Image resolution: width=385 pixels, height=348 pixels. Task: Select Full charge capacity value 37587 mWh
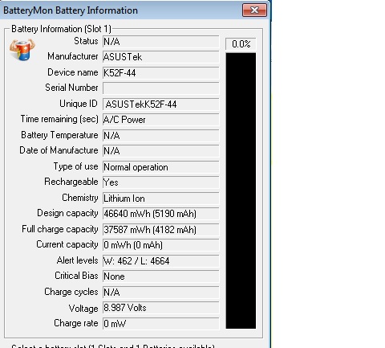coord(160,230)
